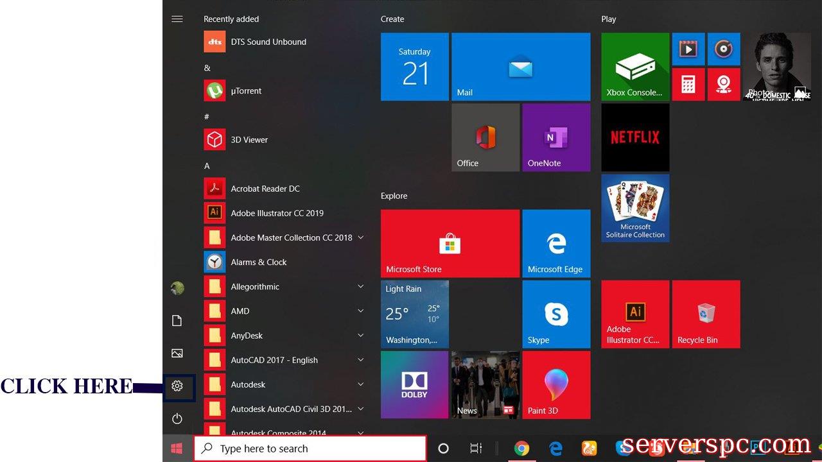Open the News live tile
822x462 pixels.
[x=485, y=384]
